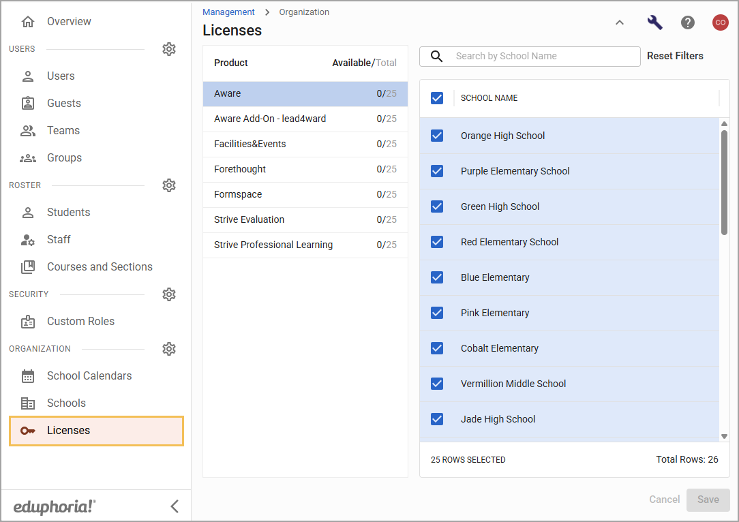Select the Strive Evaluation product

pos(305,219)
